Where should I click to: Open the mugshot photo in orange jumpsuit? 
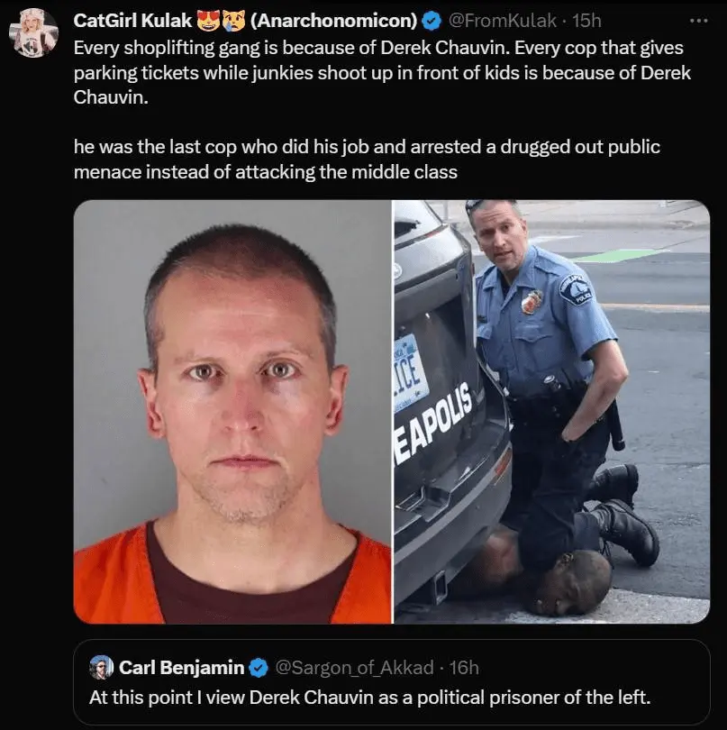(x=232, y=412)
